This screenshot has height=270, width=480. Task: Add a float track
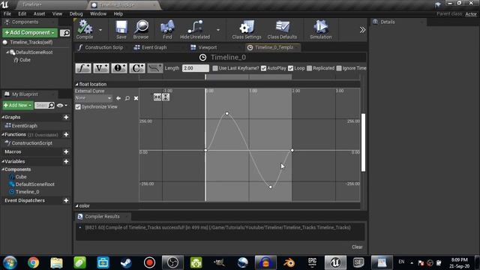point(83,68)
